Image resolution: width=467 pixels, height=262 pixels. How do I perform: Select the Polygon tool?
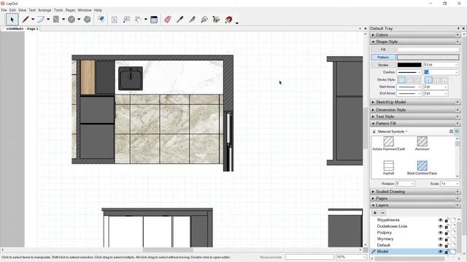[88, 20]
